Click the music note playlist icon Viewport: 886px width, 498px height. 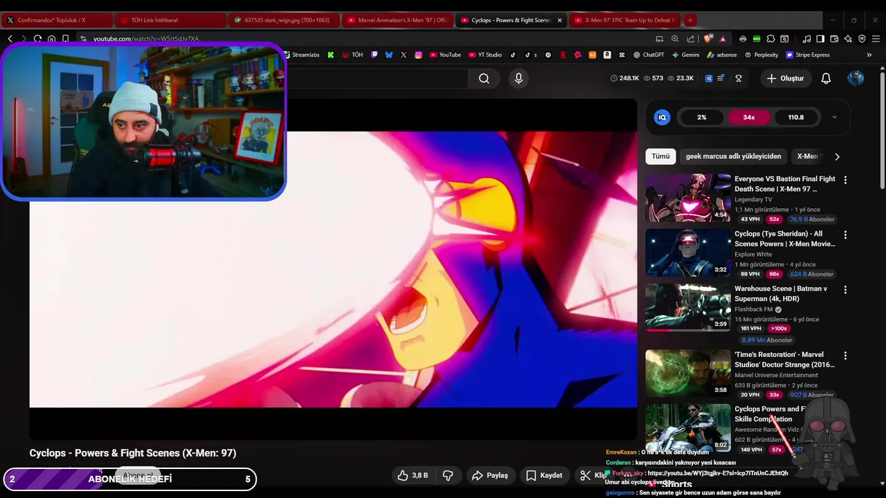click(806, 39)
